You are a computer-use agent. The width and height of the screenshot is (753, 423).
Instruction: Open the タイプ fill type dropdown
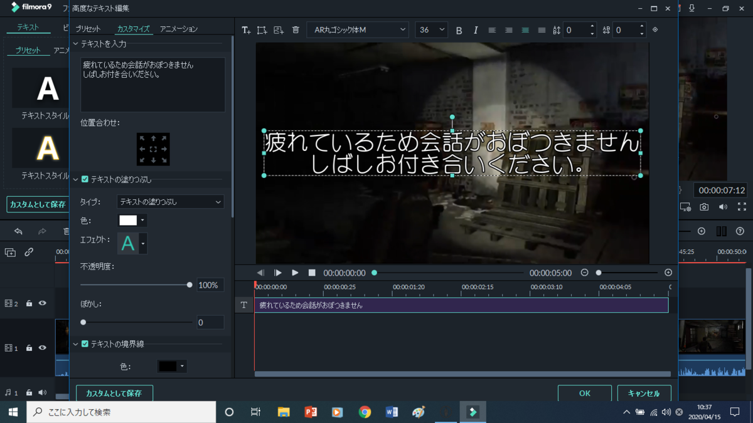pos(171,202)
